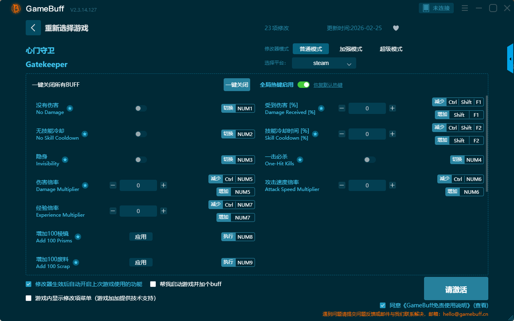
Task: Open the hamburger menu in title bar
Action: click(465, 8)
